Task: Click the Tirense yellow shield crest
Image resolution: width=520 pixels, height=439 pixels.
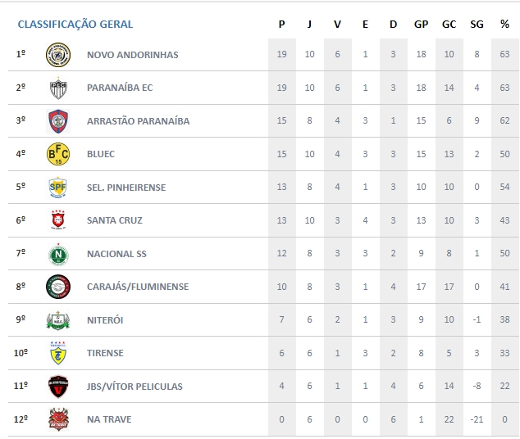Action: (x=58, y=353)
